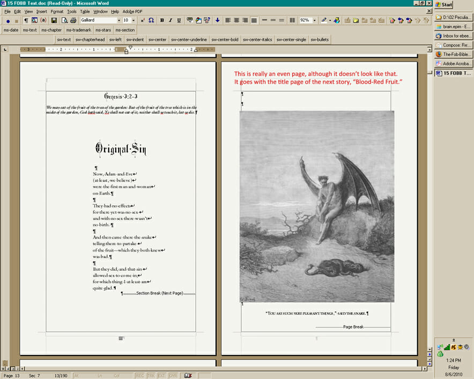Click the vertical scrollbar up arrow
This screenshot has height=379, width=474.
pos(429,49)
